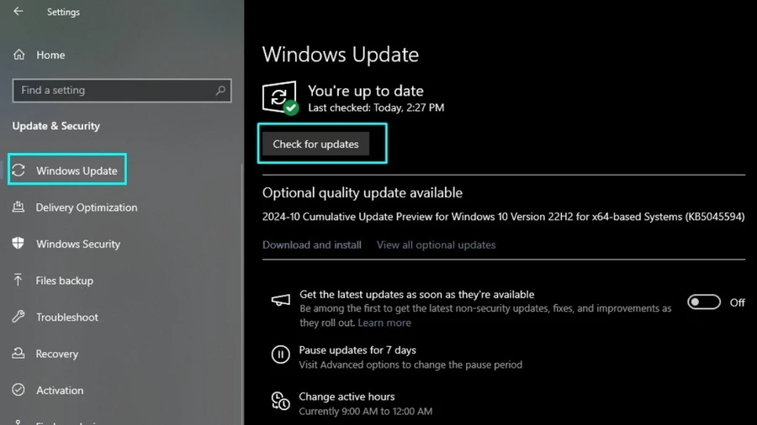
Task: Click the 'You're up to date' text
Action: (366, 91)
